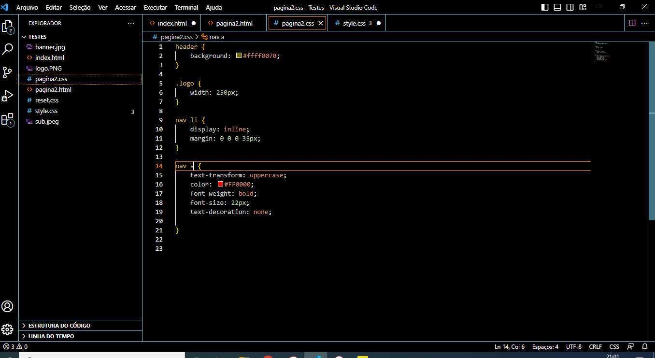Viewport: 655px width, 358px height.
Task: Open the Explorer view in activity bar
Action: 7,27
